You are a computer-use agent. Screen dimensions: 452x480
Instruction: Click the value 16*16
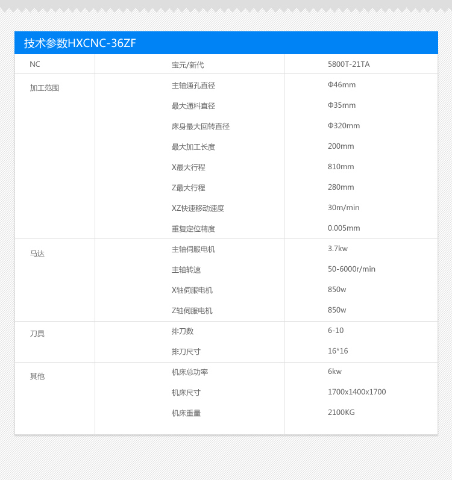337,351
